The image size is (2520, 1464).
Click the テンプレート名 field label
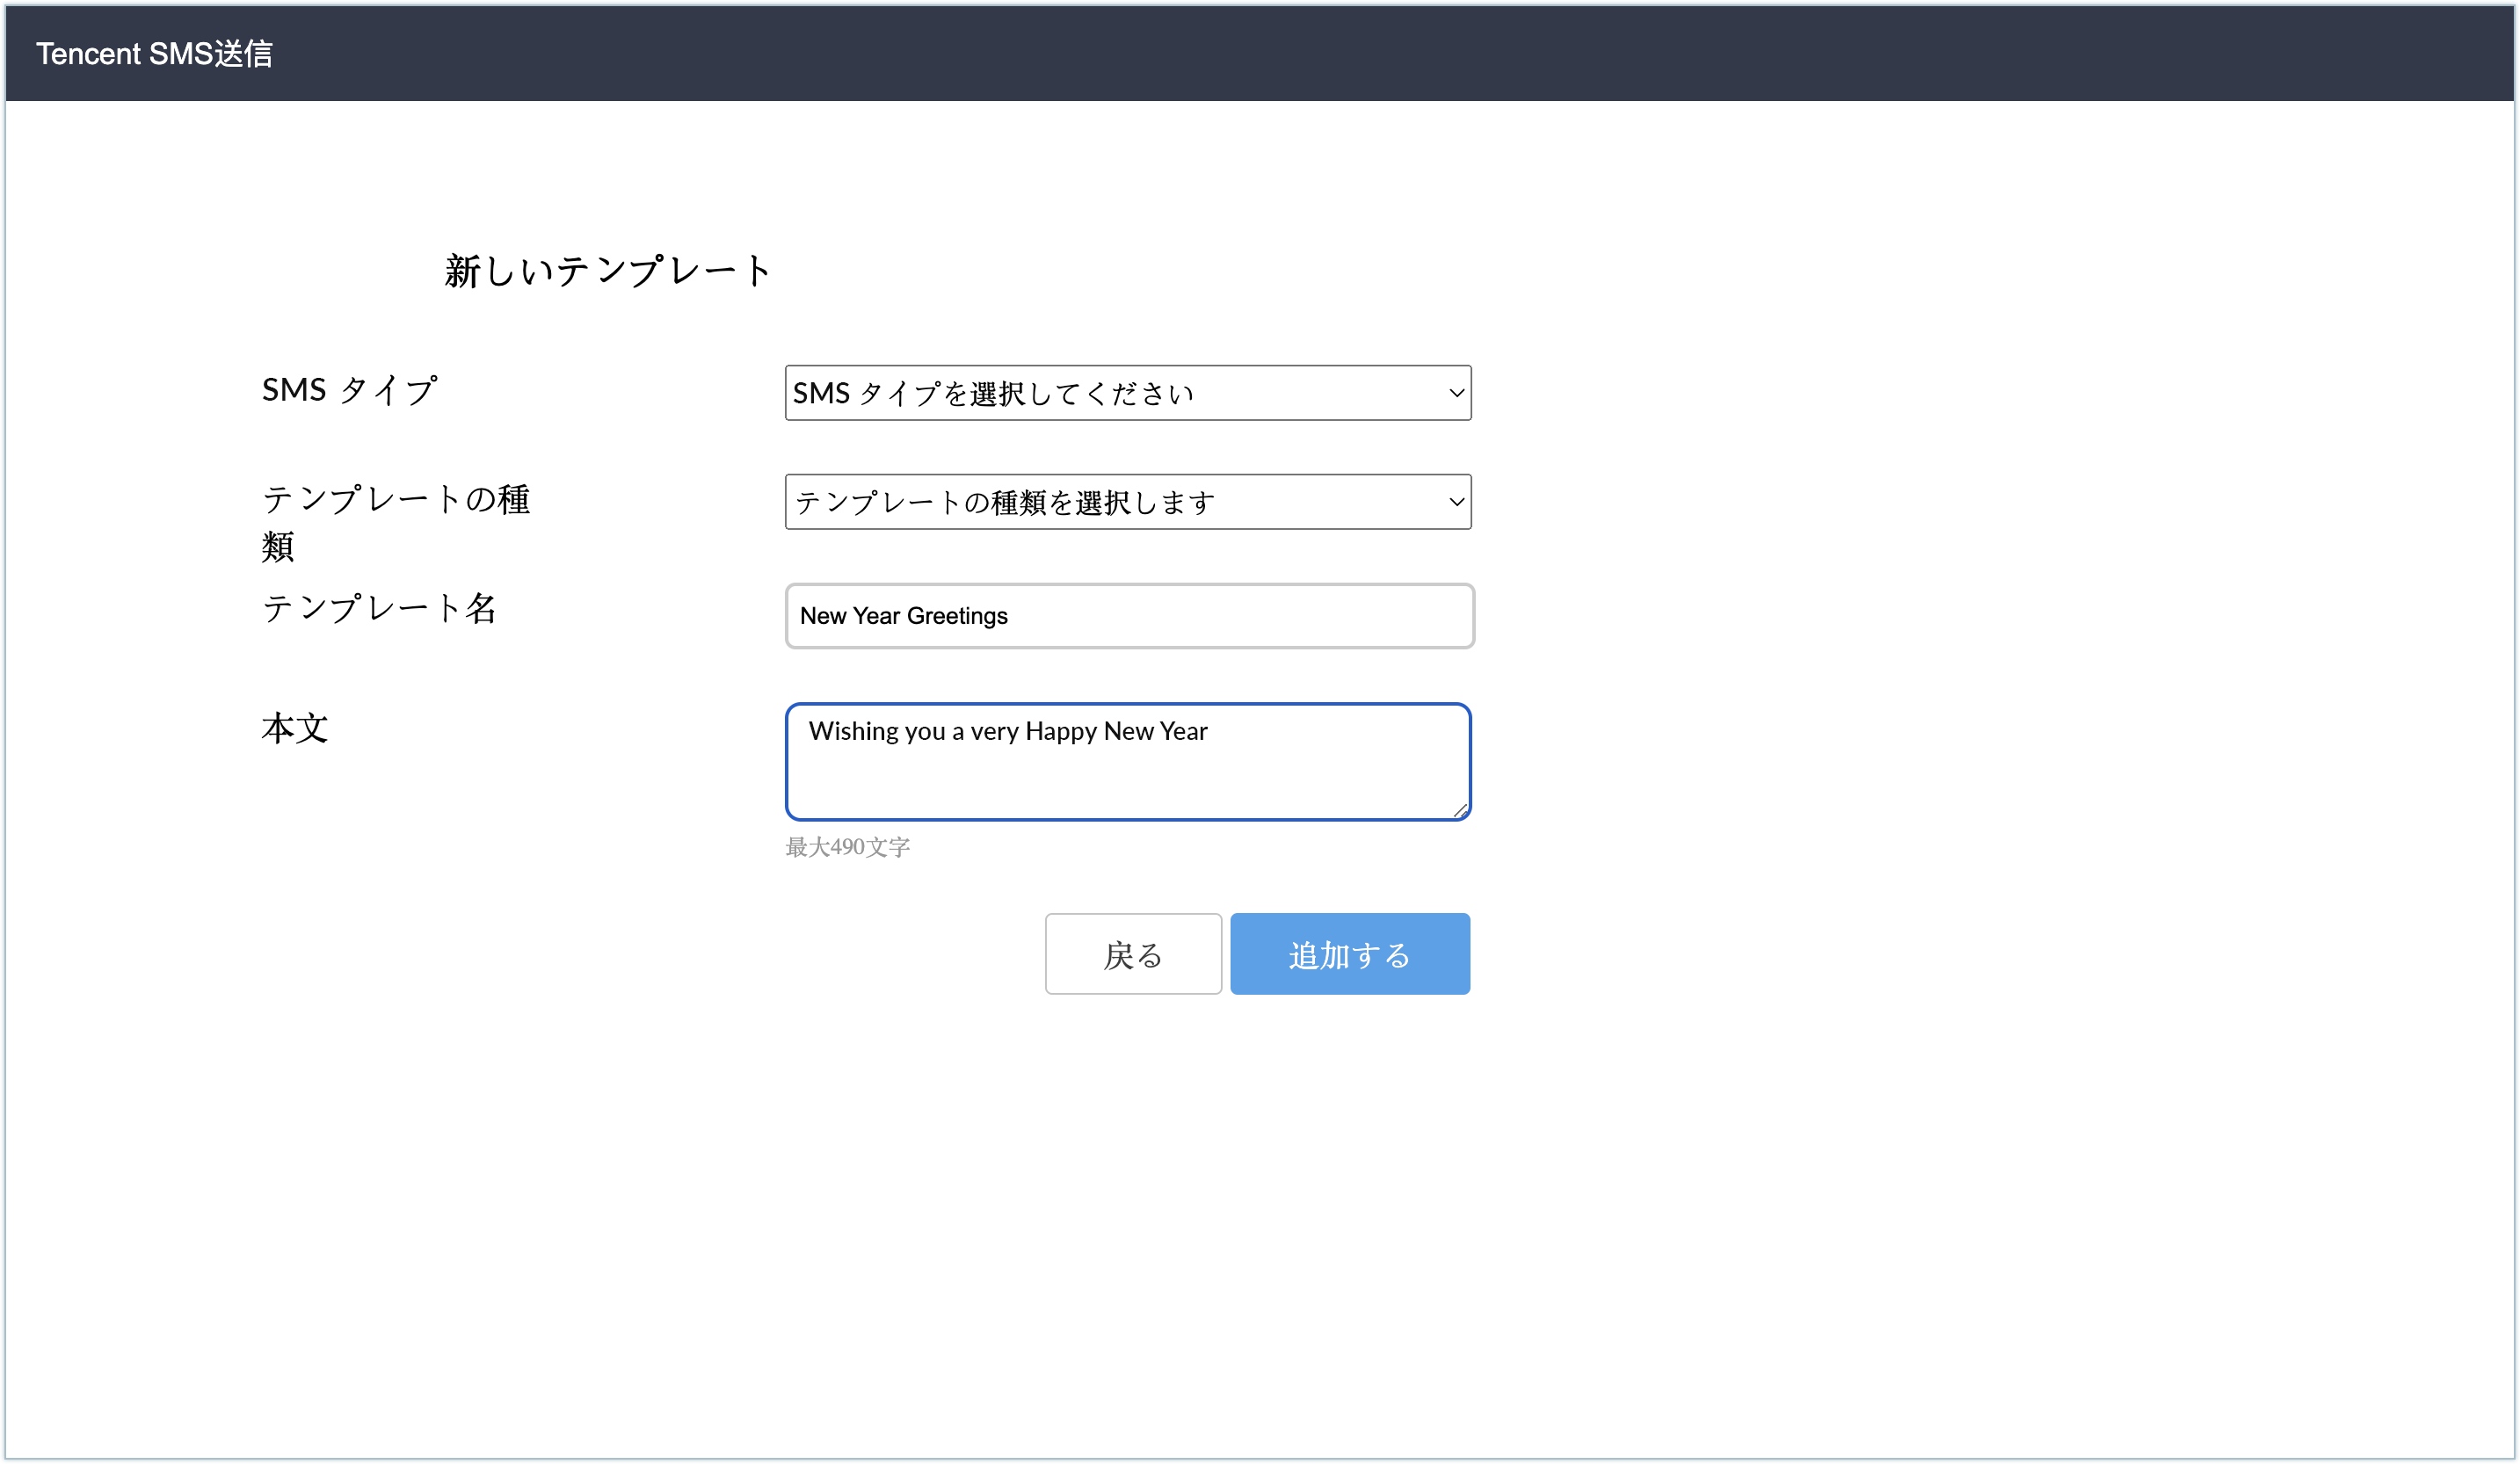(379, 608)
